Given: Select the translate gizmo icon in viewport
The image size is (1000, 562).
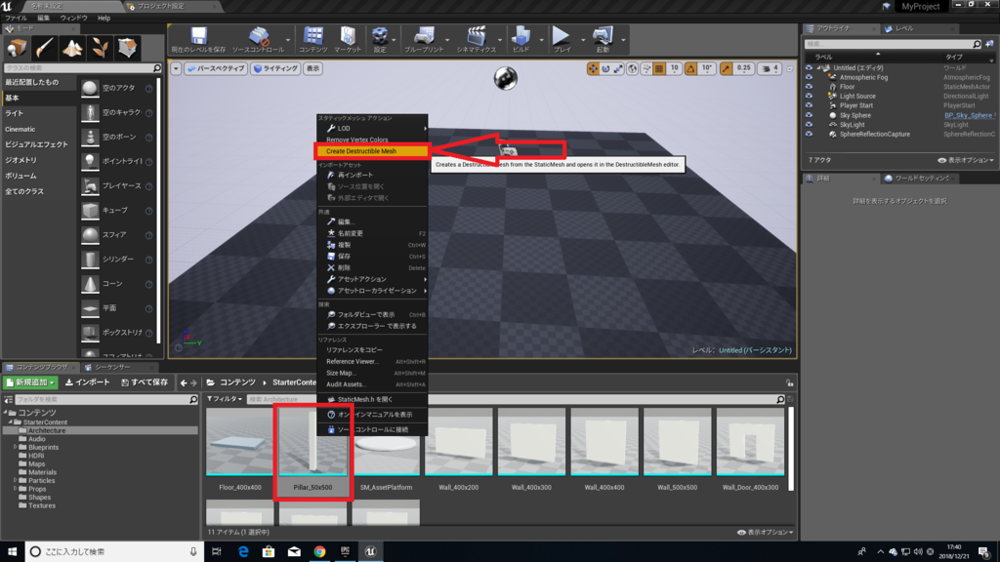Looking at the screenshot, I should (x=593, y=69).
